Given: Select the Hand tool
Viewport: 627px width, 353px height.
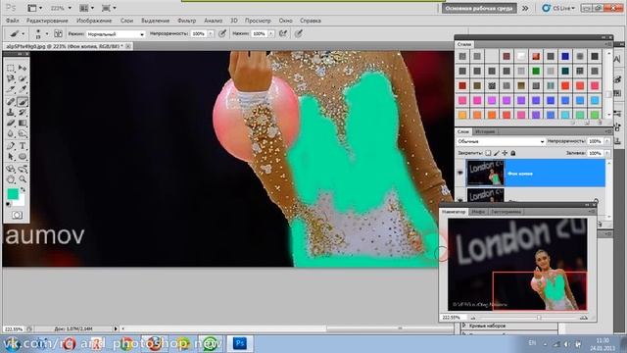Looking at the screenshot, I should (x=11, y=179).
